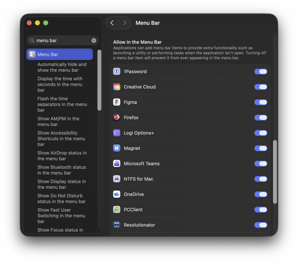The image size is (298, 263).
Task: Select "Show Do Not Disturb status" result
Action: coord(61,199)
